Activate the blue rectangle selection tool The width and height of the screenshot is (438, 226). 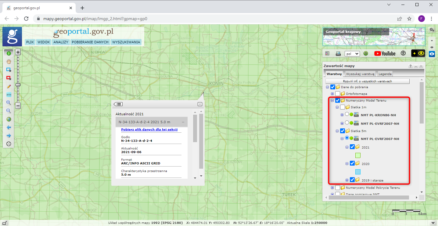[9, 70]
